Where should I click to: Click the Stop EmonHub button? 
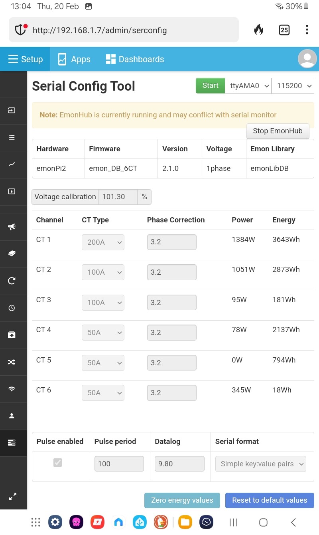point(278,131)
